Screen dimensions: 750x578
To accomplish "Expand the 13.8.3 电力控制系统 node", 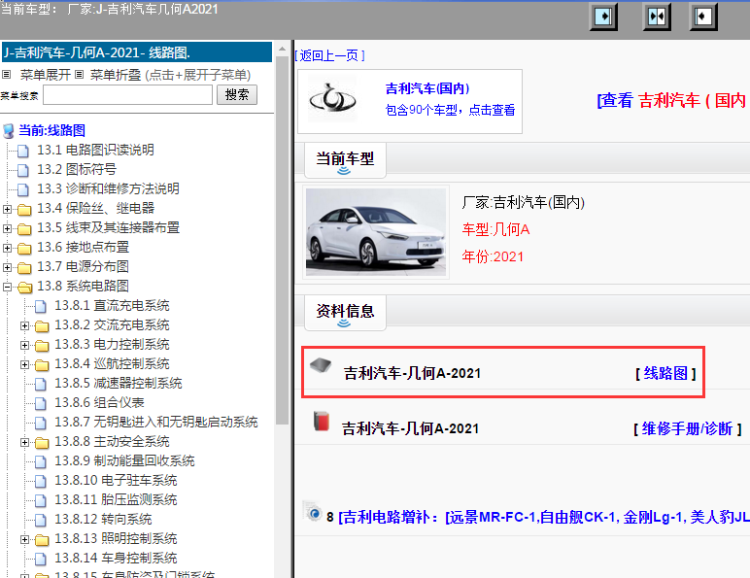I will [25, 345].
